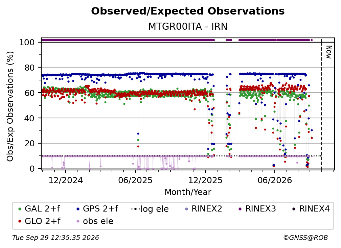341x248 pixels.
Task: Click the MTGR00ITA - IRN subtitle
Action: 188,27
